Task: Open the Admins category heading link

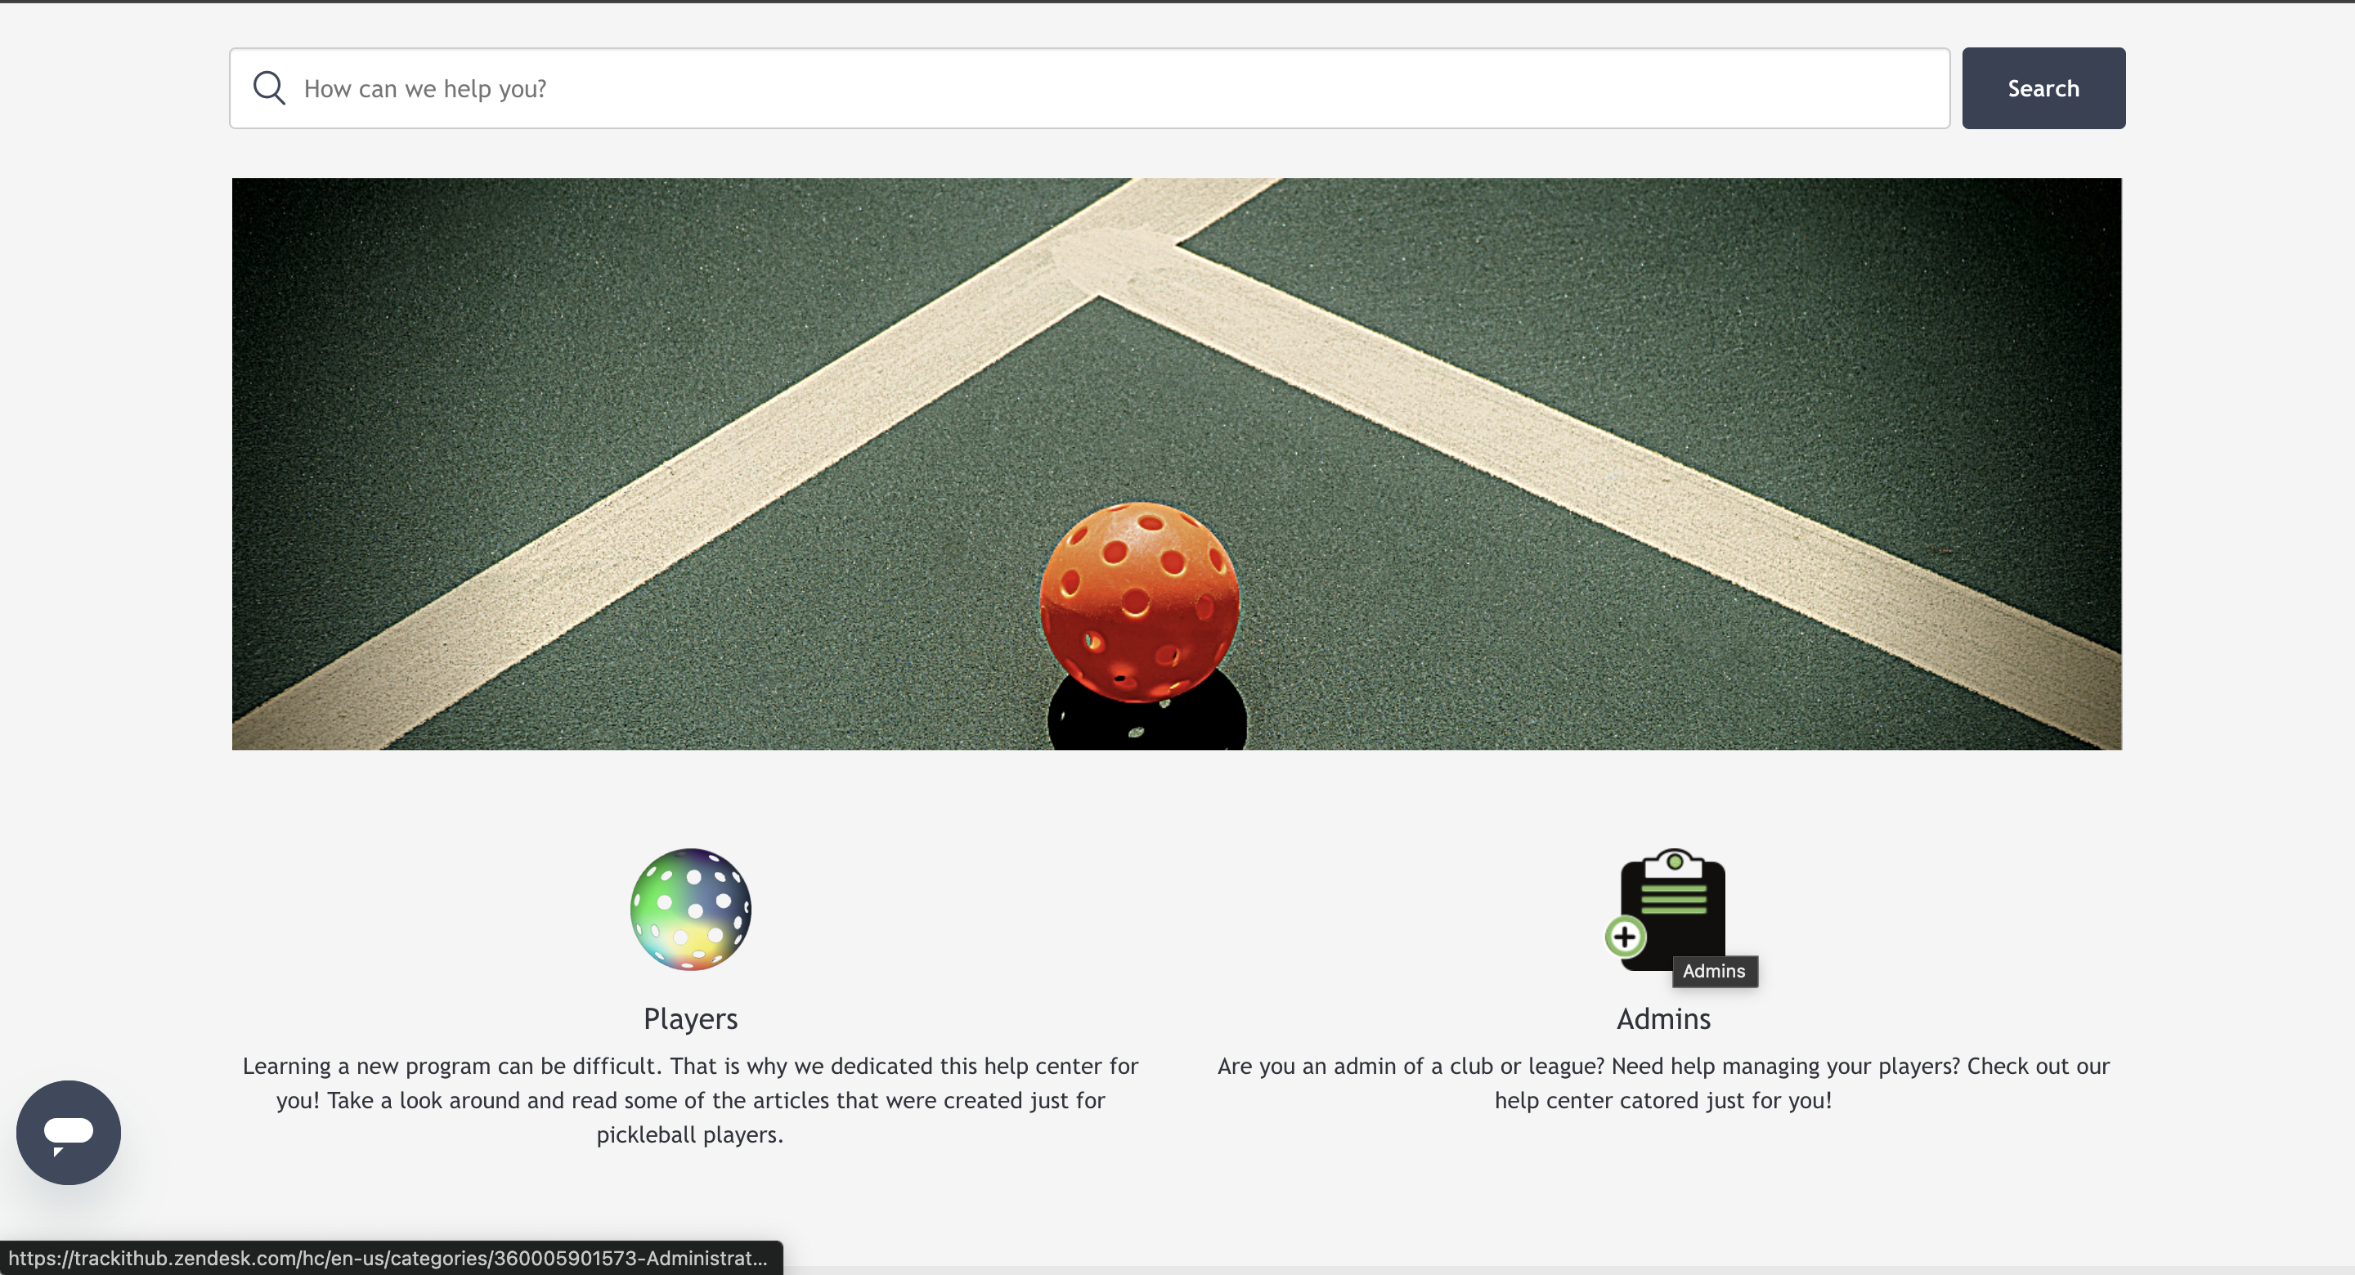Action: point(1663,1018)
